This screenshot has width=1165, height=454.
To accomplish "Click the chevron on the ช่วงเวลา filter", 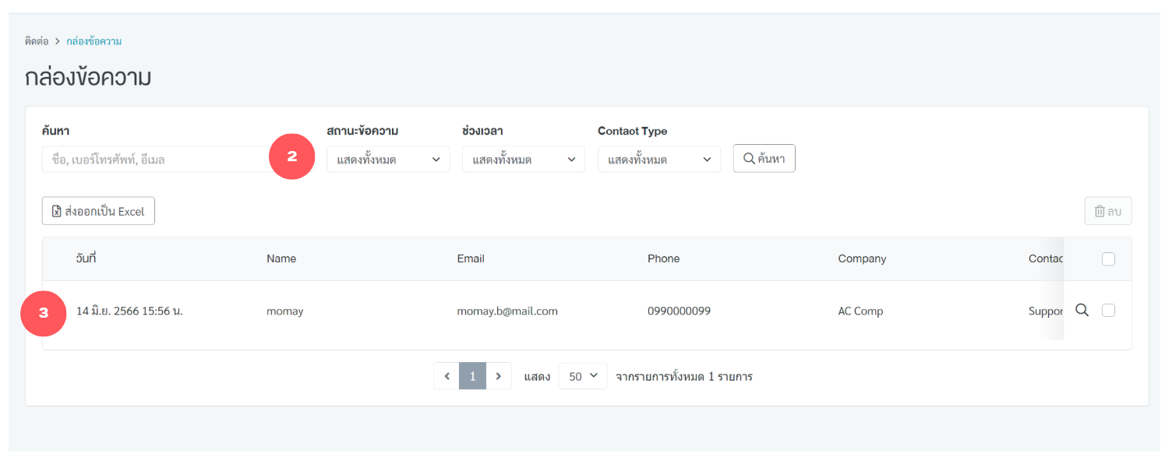I will pos(571,159).
